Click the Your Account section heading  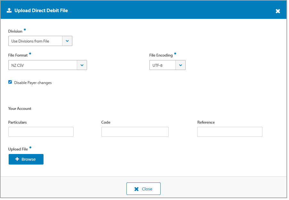click(20, 108)
